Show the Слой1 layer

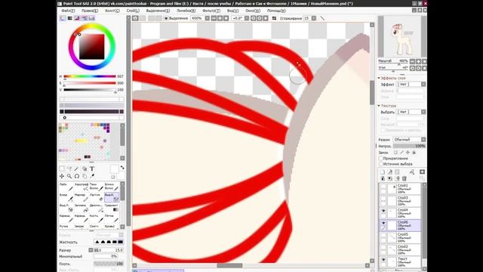(383, 187)
